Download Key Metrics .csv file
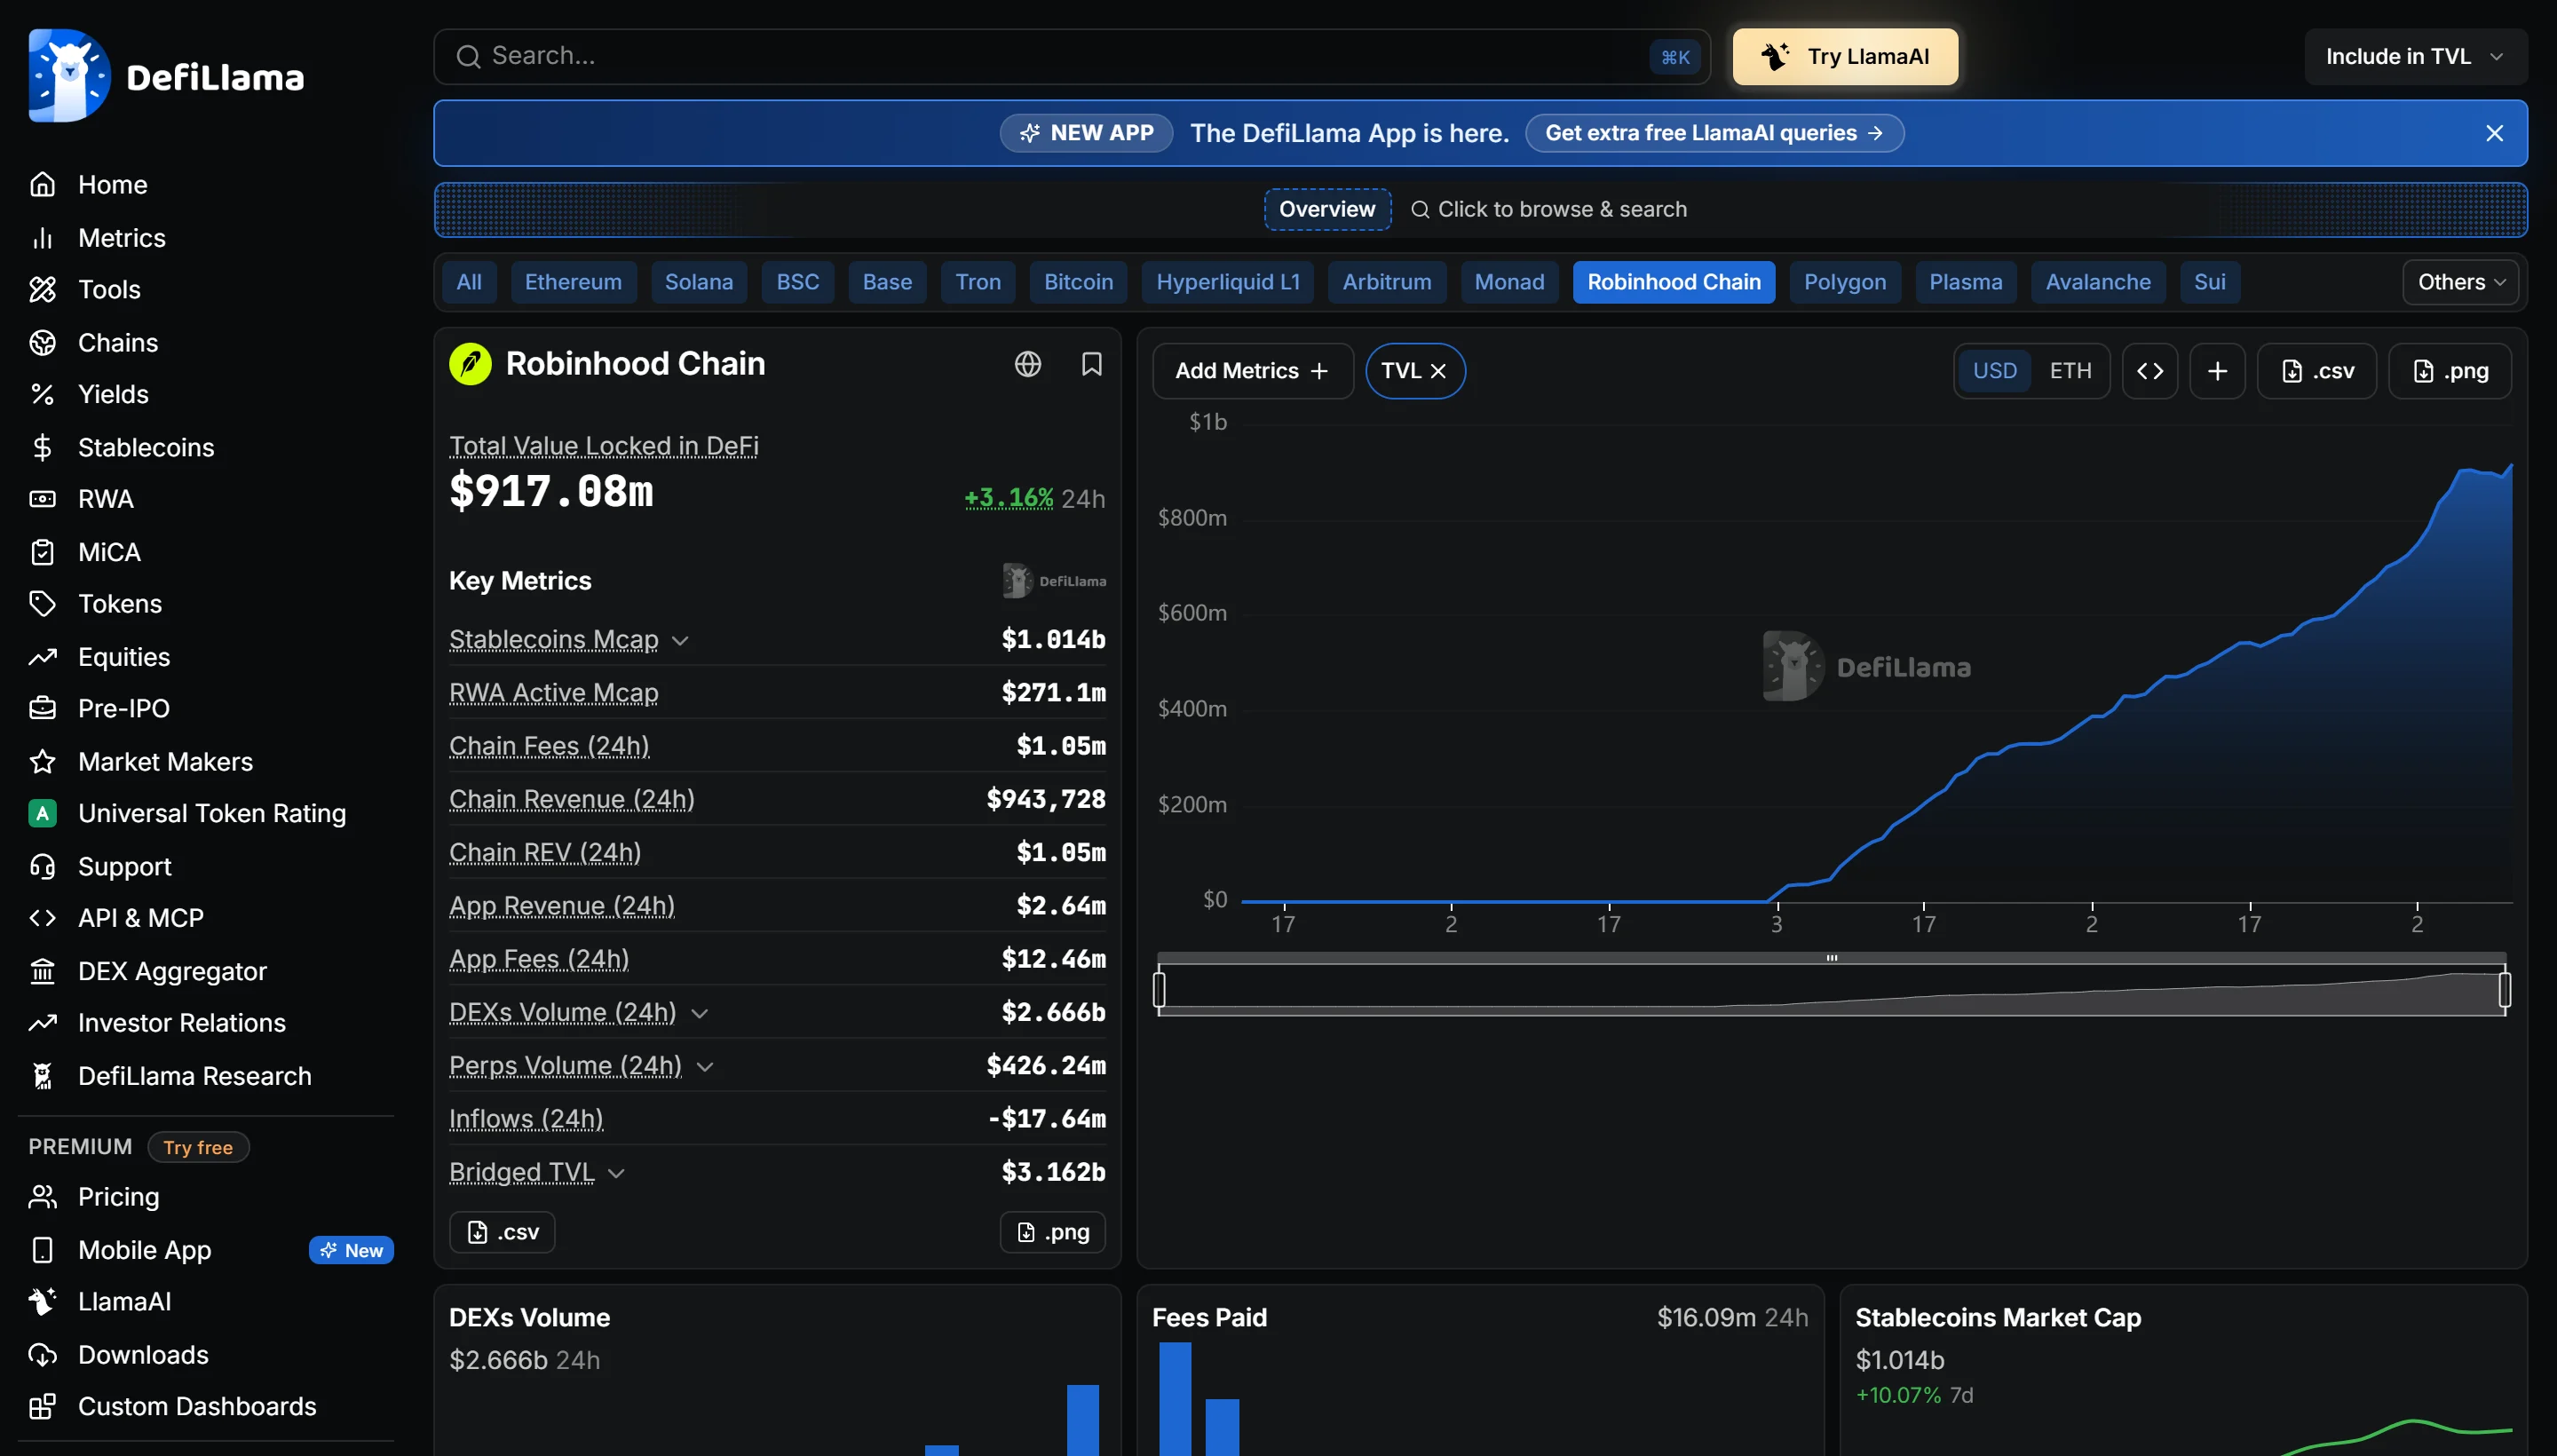The height and width of the screenshot is (1456, 2557). (x=502, y=1232)
